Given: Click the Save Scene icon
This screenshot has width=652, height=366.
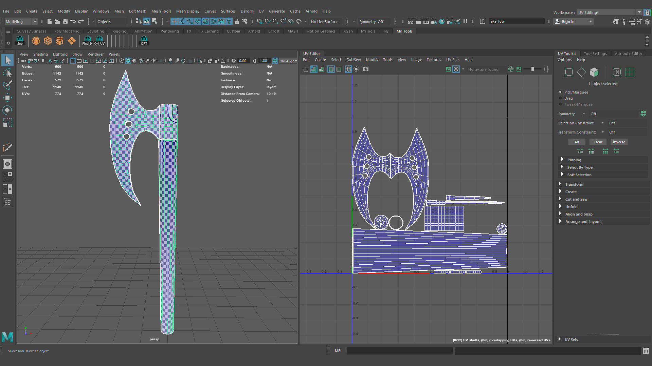Looking at the screenshot, I should point(65,21).
